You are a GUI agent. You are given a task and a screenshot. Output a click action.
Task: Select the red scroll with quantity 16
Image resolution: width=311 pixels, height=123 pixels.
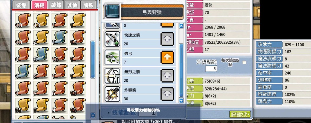(x=60, y=54)
